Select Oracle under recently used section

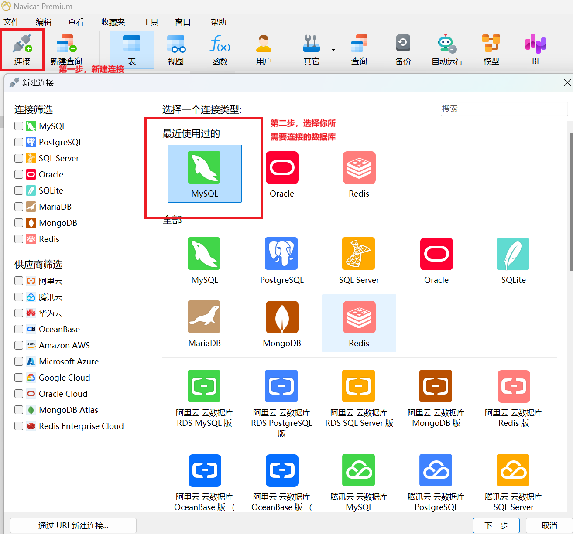point(282,173)
